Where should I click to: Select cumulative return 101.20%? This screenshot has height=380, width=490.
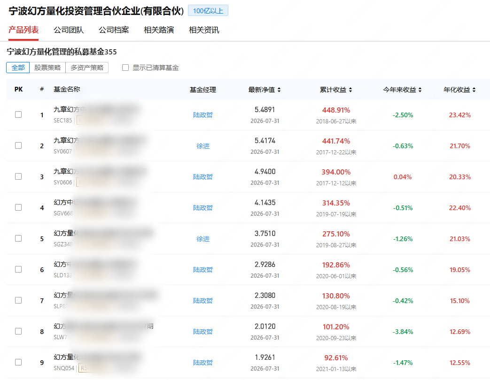click(336, 327)
